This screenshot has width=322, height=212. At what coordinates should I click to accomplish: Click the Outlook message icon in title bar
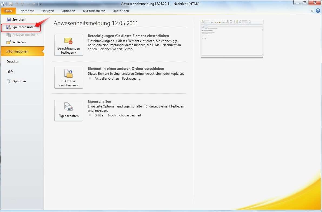pyautogui.click(x=3, y=4)
